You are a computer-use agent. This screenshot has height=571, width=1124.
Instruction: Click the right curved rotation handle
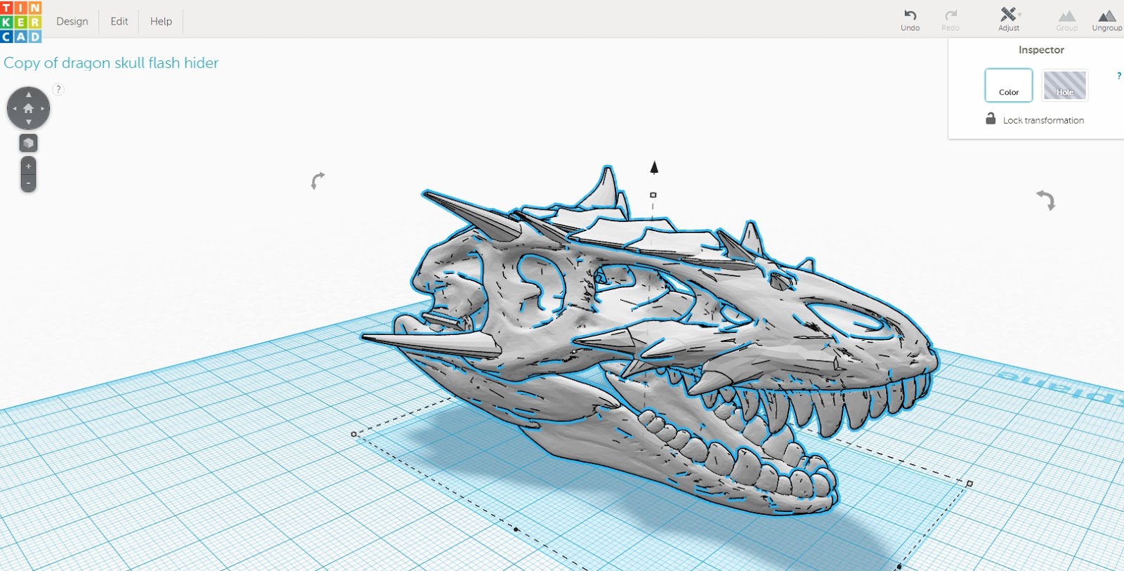tap(1046, 200)
